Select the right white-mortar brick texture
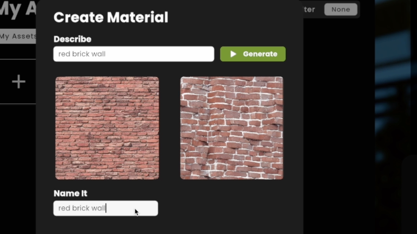Screen dimensions: 417x234 (x=231, y=128)
